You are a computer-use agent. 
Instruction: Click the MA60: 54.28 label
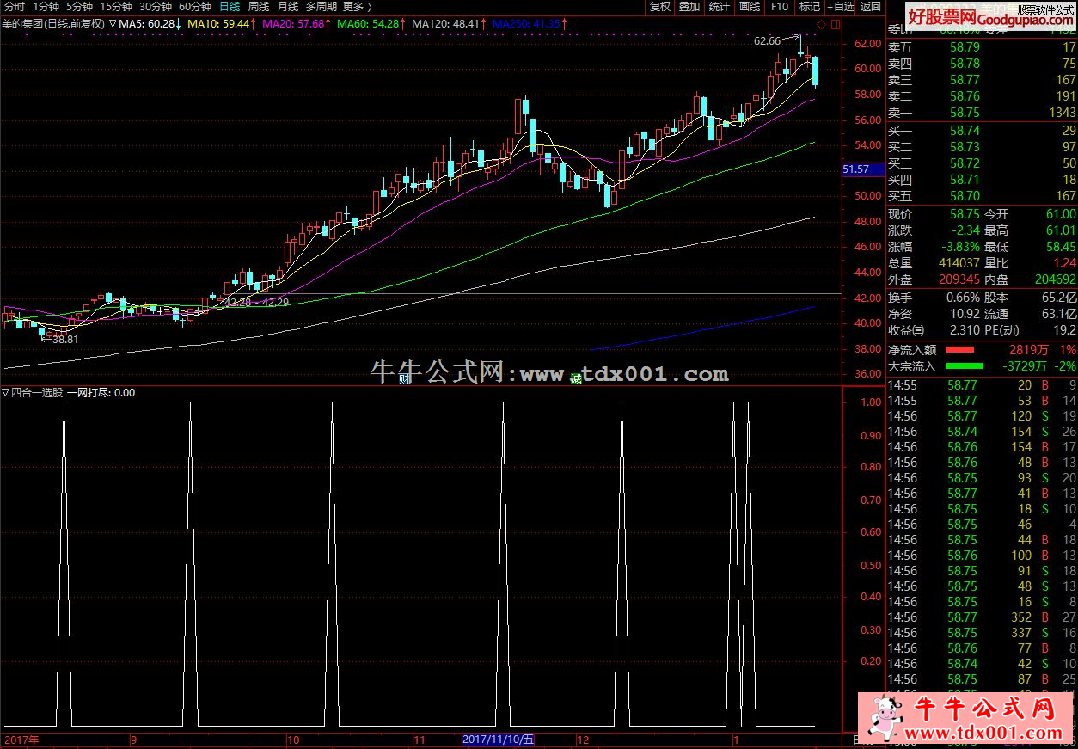point(370,23)
